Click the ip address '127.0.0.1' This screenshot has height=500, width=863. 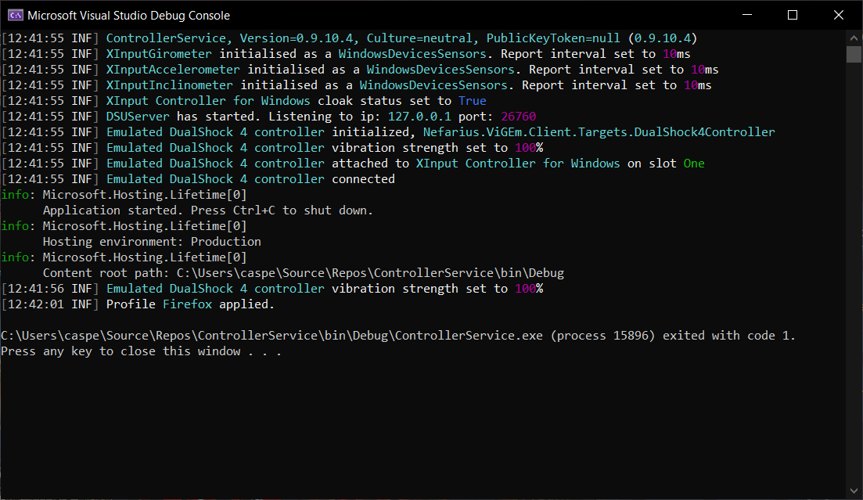pos(419,116)
